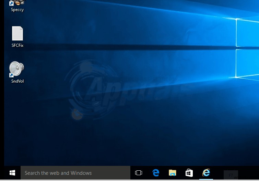The height and width of the screenshot is (181, 259).
Task: Click the SndVol label text
Action: pos(17,81)
